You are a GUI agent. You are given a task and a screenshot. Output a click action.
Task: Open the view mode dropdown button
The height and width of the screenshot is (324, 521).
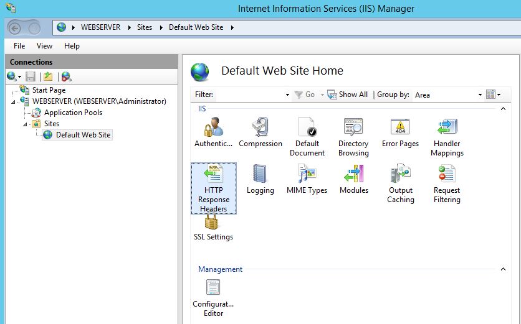(493, 95)
